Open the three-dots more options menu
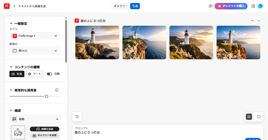This screenshot has width=268, height=140. tap(252, 21)
